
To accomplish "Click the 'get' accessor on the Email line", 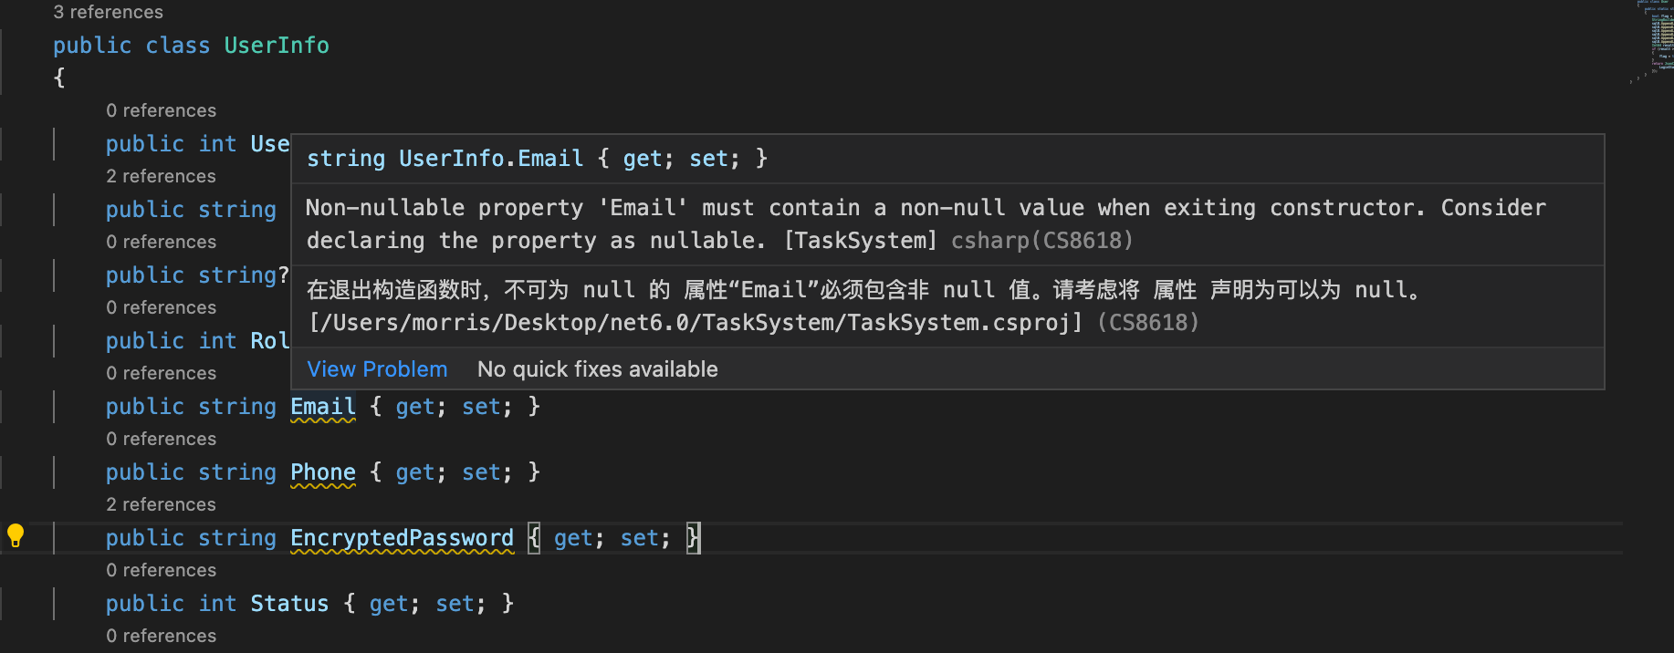I will [x=415, y=407].
